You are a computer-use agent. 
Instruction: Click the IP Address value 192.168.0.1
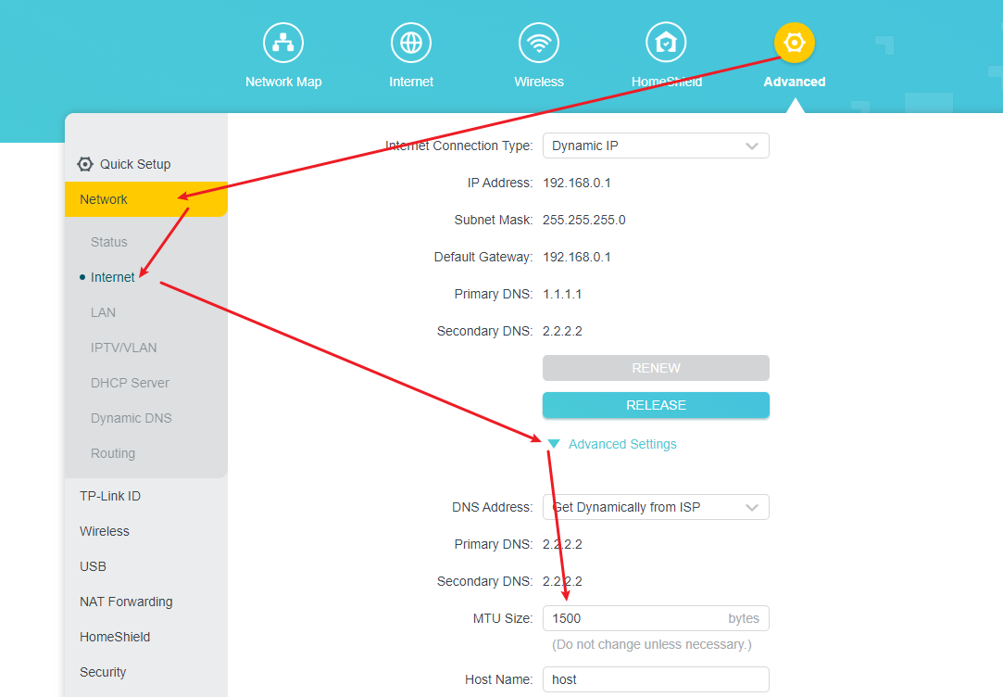(576, 183)
